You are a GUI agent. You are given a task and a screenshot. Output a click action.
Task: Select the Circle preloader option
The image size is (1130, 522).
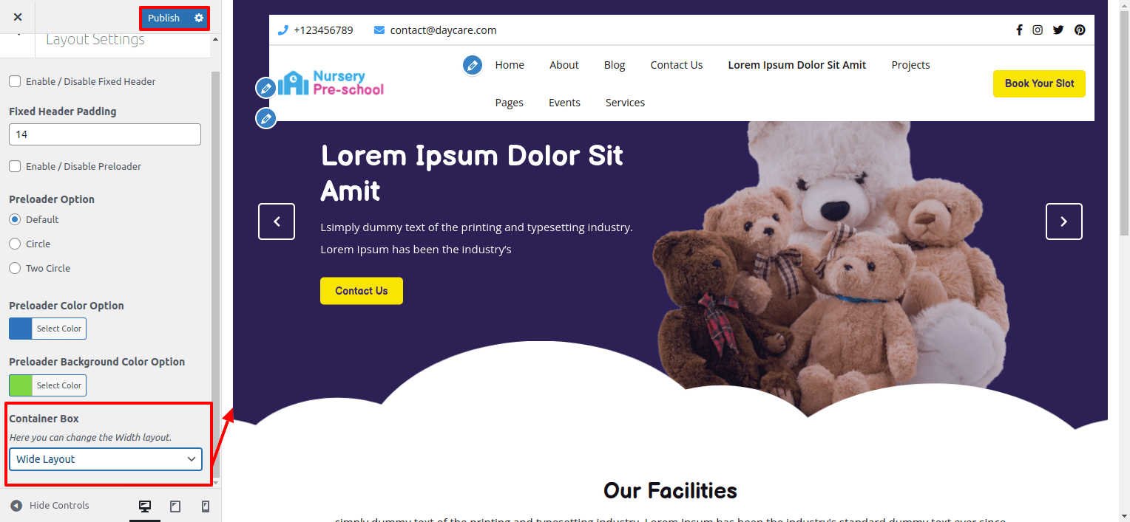point(15,244)
